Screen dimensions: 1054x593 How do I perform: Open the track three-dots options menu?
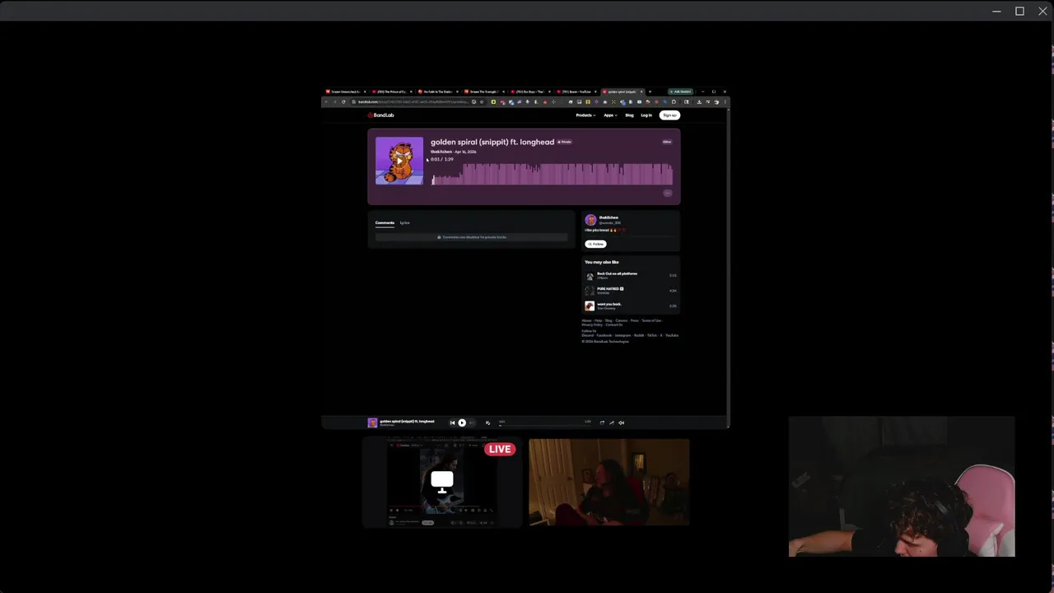coord(667,193)
